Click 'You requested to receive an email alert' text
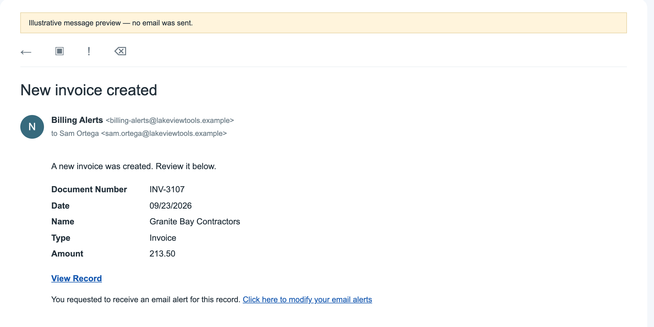654x327 pixels. click(146, 299)
